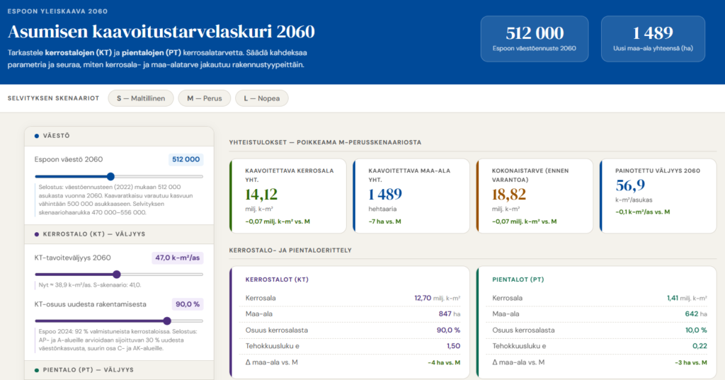
Task: Open the Painotettu väljyys 2060 card
Action: pyautogui.click(x=658, y=196)
